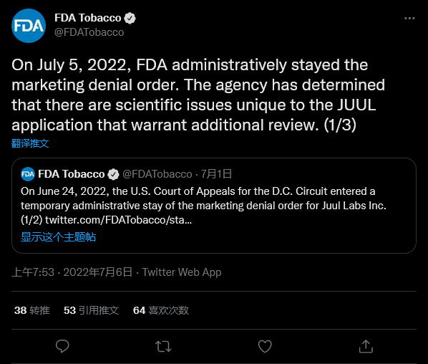Click the small FDA avatar in quoted tweet

(28, 174)
